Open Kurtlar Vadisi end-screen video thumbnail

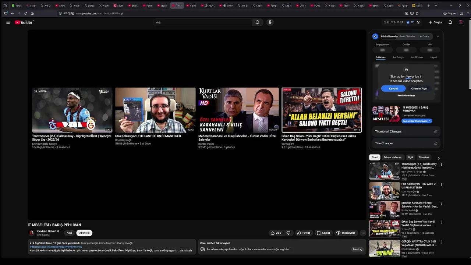(x=238, y=110)
